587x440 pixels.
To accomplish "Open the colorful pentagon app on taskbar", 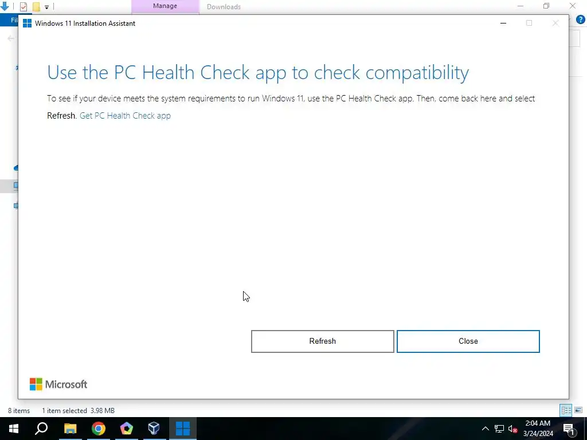I will 127,429.
